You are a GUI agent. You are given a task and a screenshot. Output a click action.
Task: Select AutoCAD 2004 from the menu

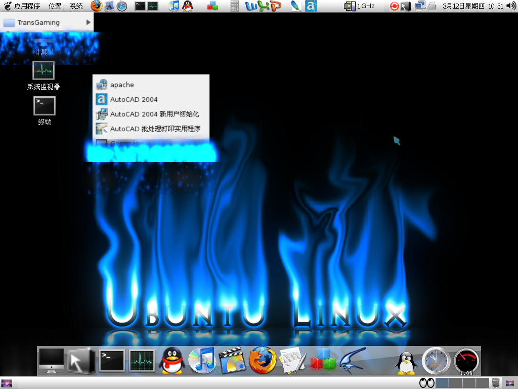(151, 99)
